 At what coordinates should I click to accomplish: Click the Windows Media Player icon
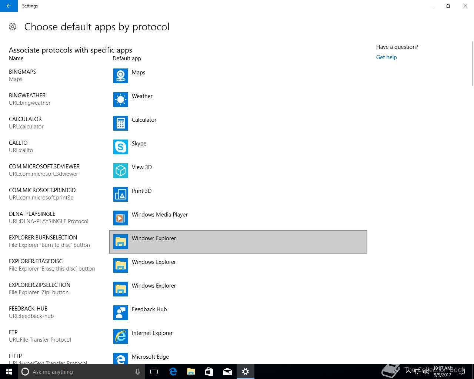(x=121, y=218)
